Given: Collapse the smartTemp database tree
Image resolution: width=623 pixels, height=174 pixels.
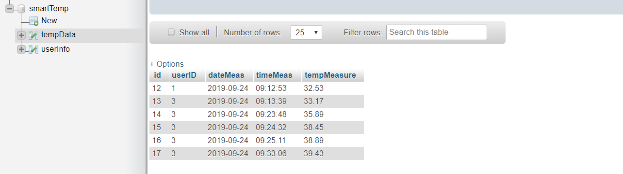Looking at the screenshot, I should [x=10, y=9].
